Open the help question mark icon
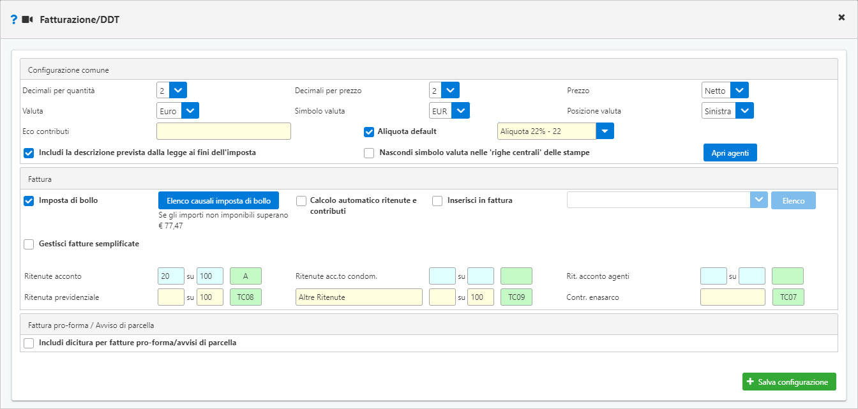This screenshot has width=858, height=409. pyautogui.click(x=14, y=20)
